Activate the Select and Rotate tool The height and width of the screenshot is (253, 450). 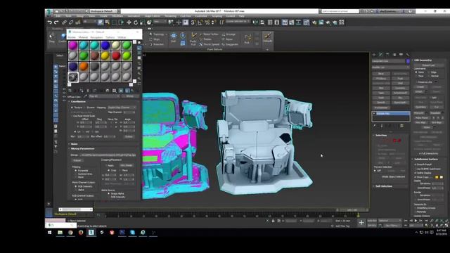tap(136, 22)
